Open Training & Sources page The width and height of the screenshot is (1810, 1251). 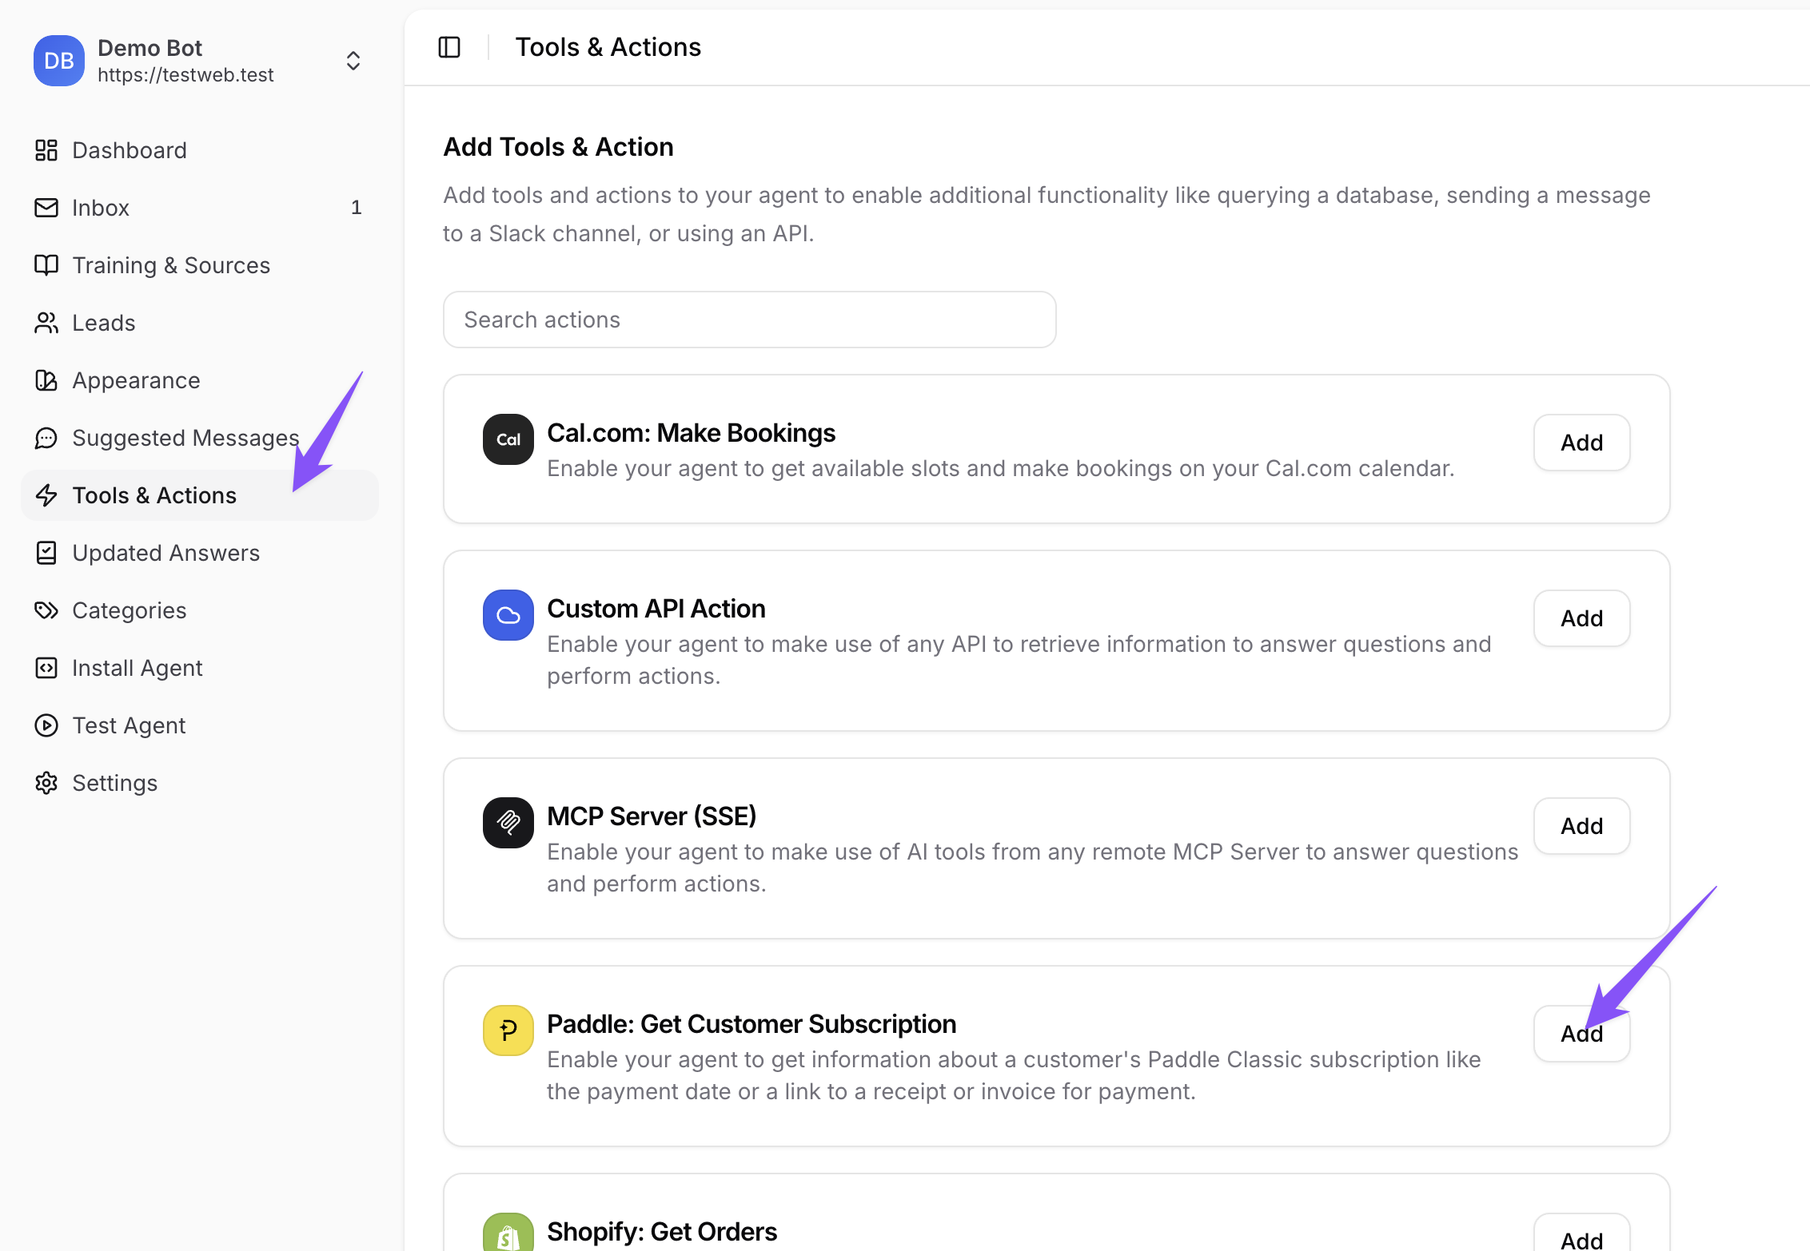(171, 265)
